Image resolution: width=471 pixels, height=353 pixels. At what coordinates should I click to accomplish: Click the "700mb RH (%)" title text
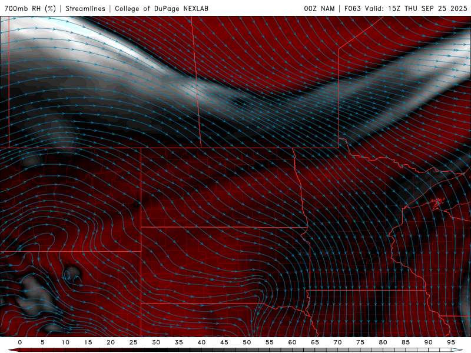31,8
